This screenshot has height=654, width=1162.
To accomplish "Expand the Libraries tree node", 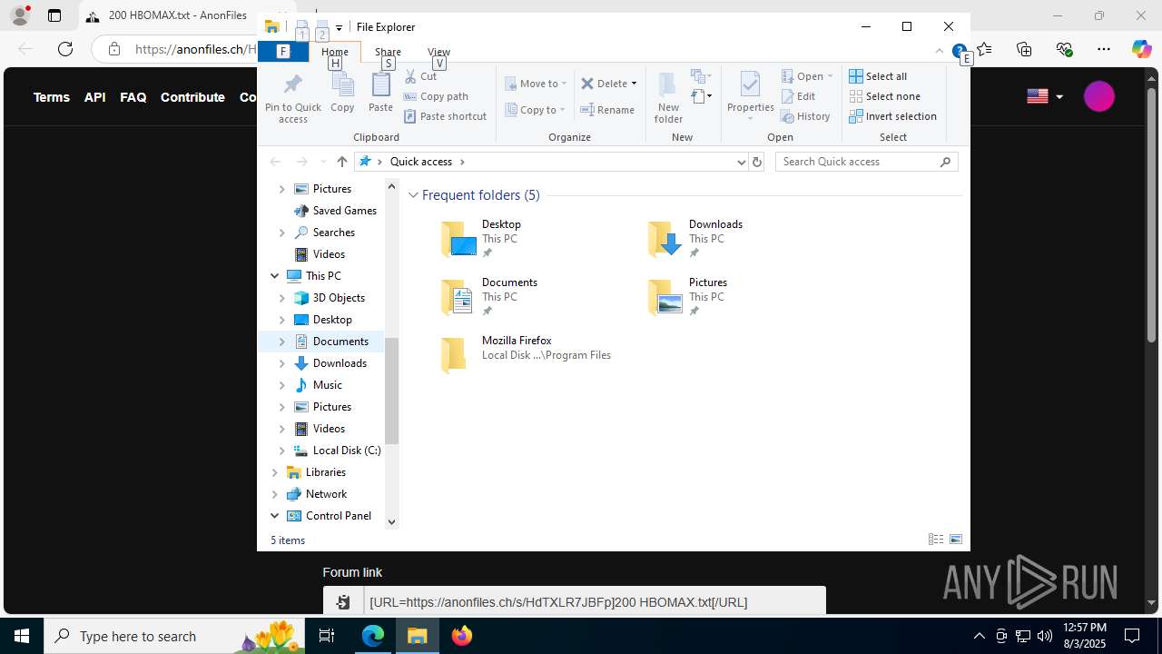I will click(275, 472).
